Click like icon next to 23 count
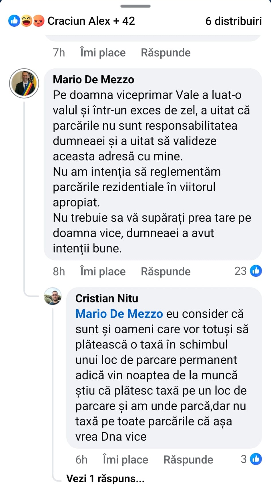 pos(256,271)
